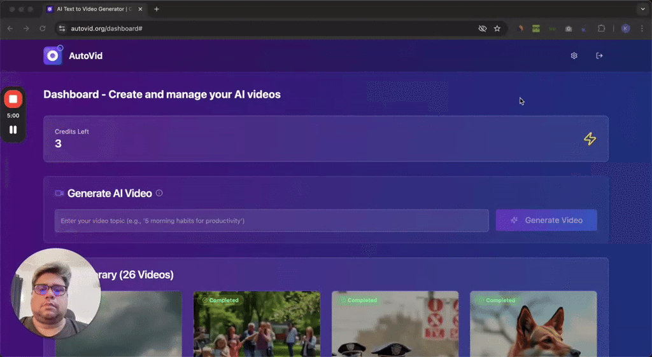Open the Chrome profile avatar
Image resolution: width=652 pixels, height=357 pixels.
625,29
